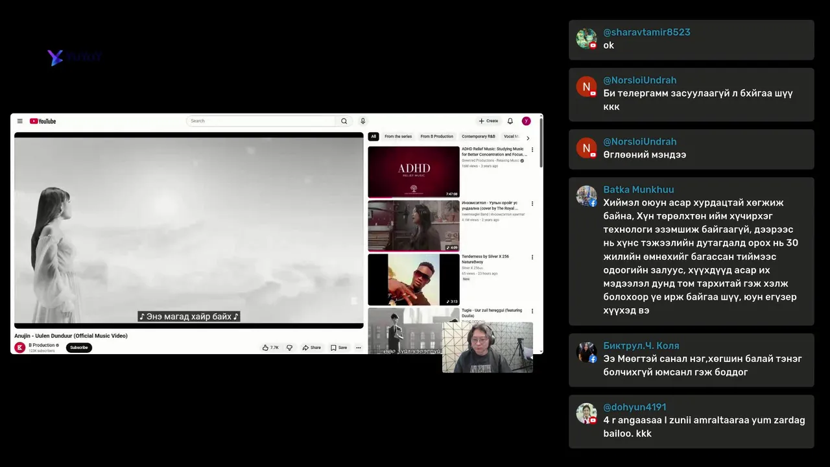Click 'ok' chat message text
The image size is (830, 467).
(608, 45)
